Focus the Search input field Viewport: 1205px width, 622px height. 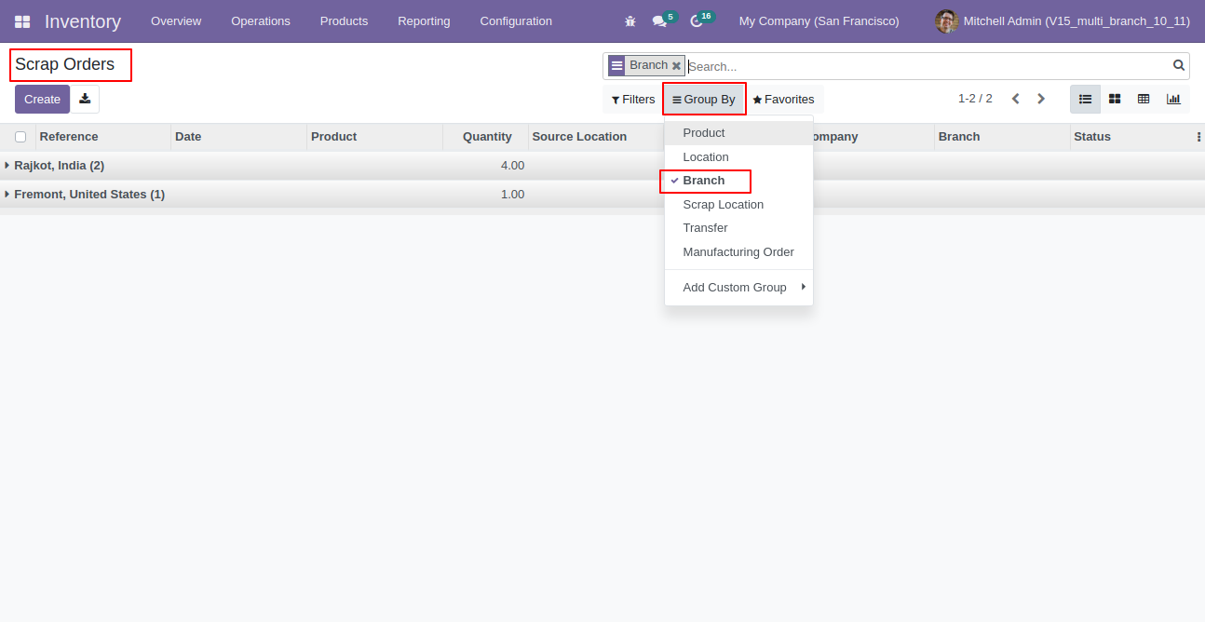point(927,66)
